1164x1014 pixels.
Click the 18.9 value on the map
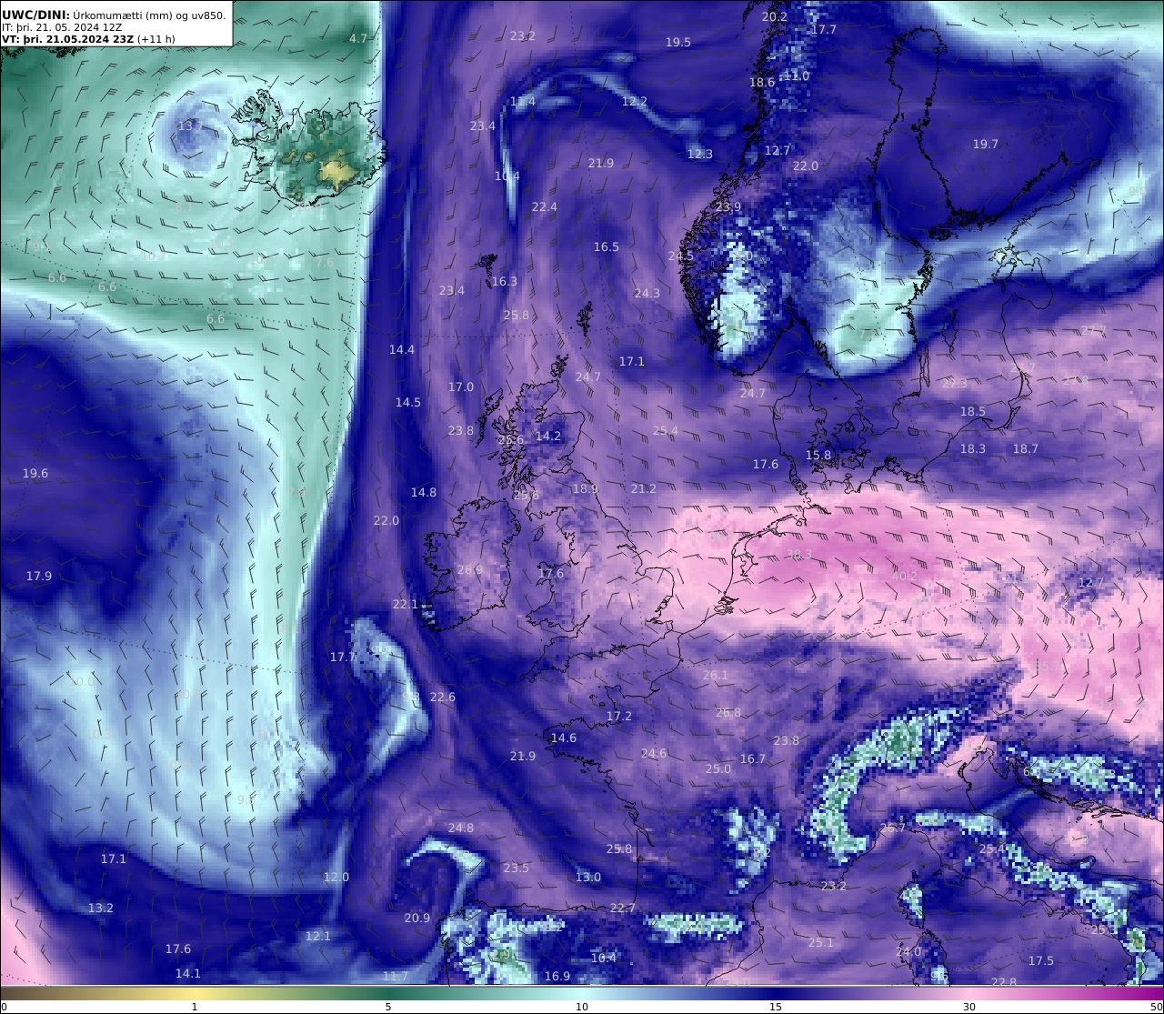click(586, 488)
